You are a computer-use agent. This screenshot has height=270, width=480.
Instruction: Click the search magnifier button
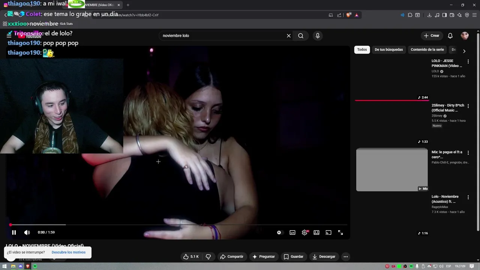pyautogui.click(x=301, y=36)
